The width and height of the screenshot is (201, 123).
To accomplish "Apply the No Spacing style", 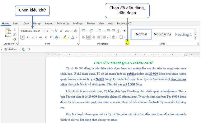I will coord(162,34).
